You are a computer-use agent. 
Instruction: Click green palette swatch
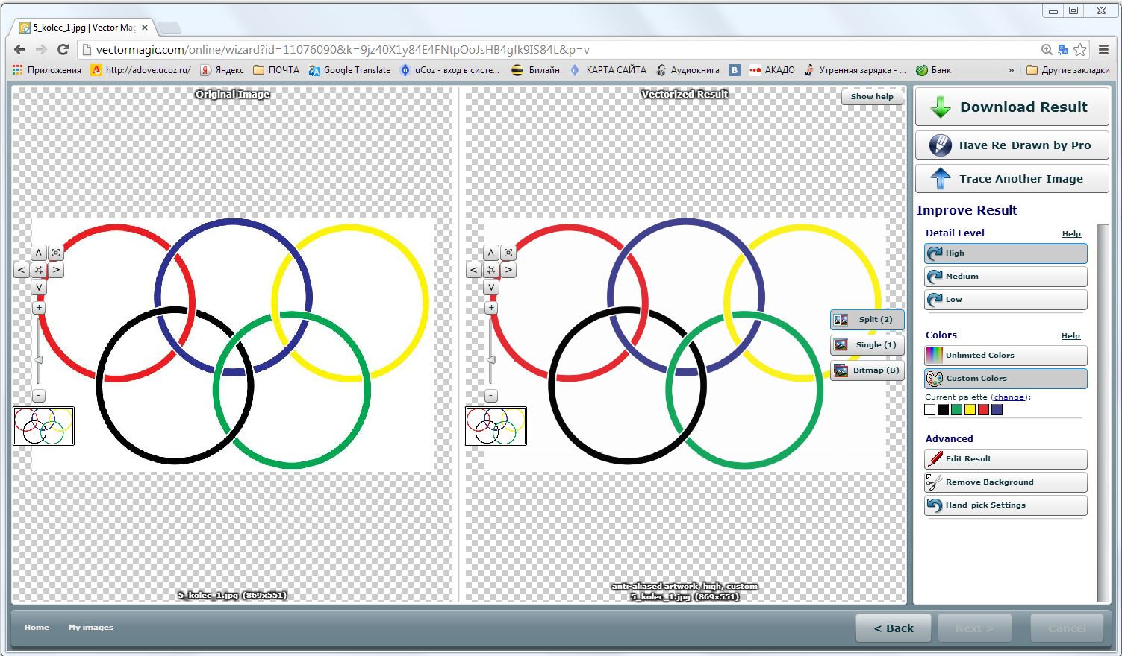(x=956, y=410)
